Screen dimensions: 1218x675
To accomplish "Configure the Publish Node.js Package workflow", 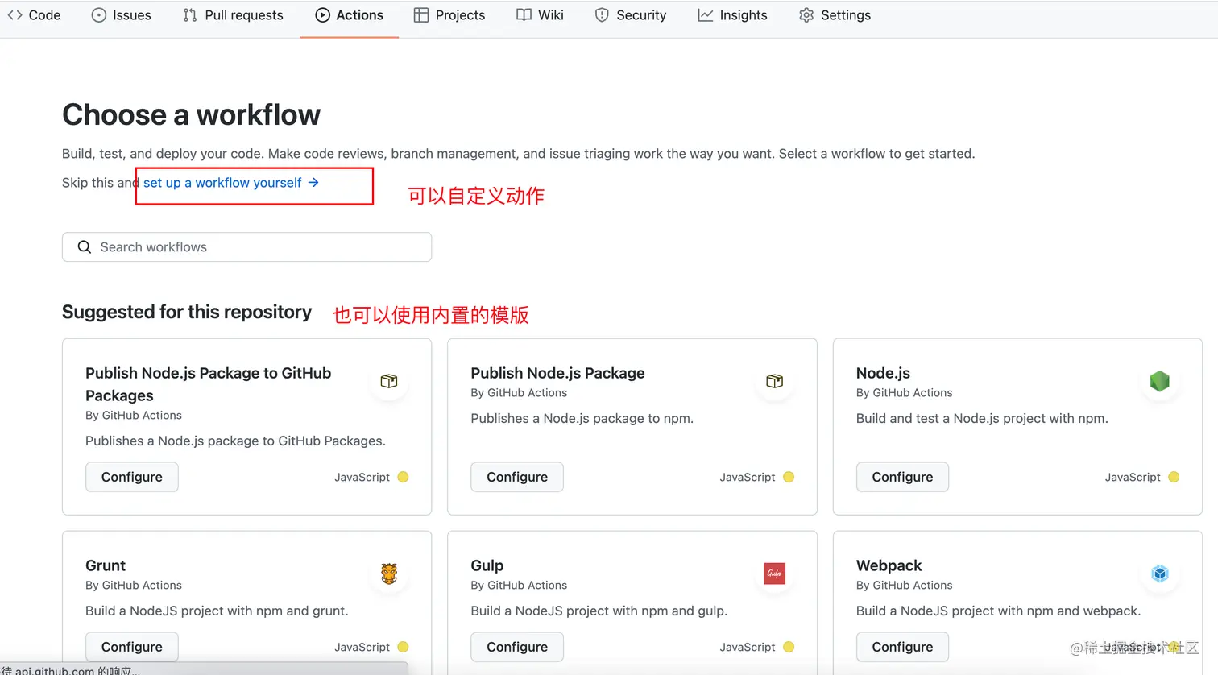I will [x=517, y=477].
